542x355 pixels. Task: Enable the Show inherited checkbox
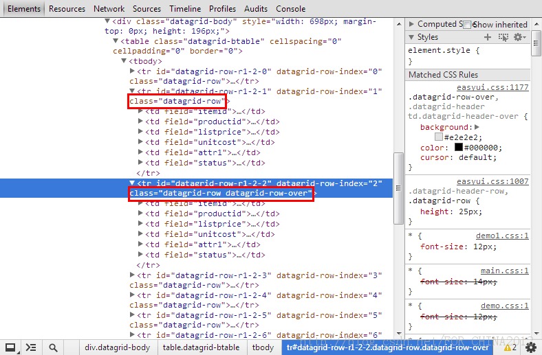467,25
